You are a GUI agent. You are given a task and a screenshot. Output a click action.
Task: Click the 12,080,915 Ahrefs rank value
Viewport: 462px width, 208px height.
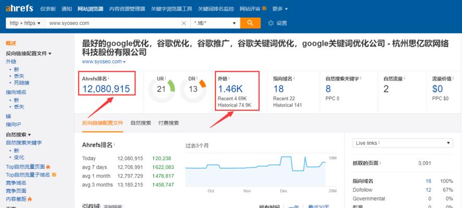coord(106,88)
